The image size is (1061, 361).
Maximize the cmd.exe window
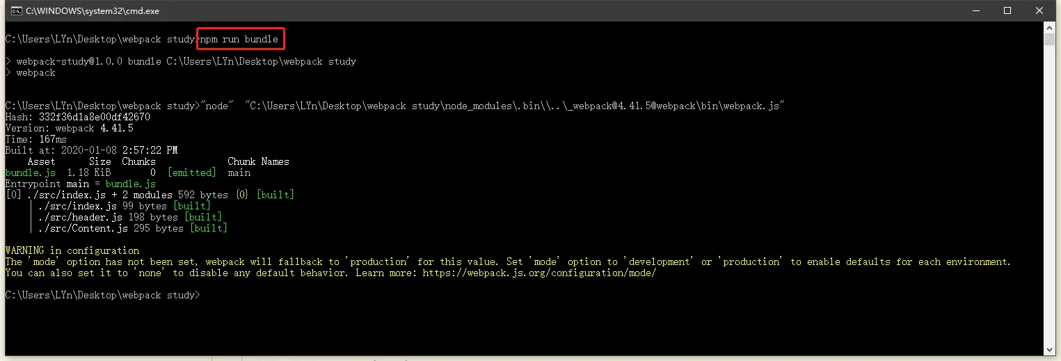1007,10
